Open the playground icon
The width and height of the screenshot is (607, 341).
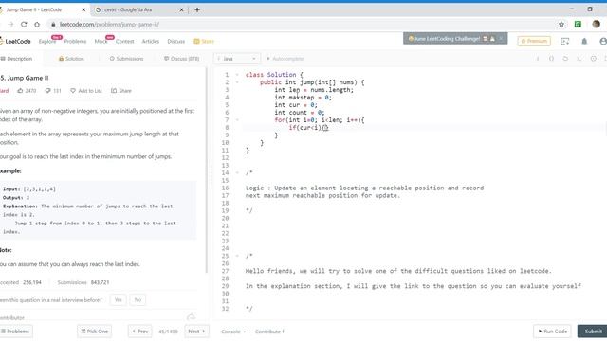coord(565,41)
